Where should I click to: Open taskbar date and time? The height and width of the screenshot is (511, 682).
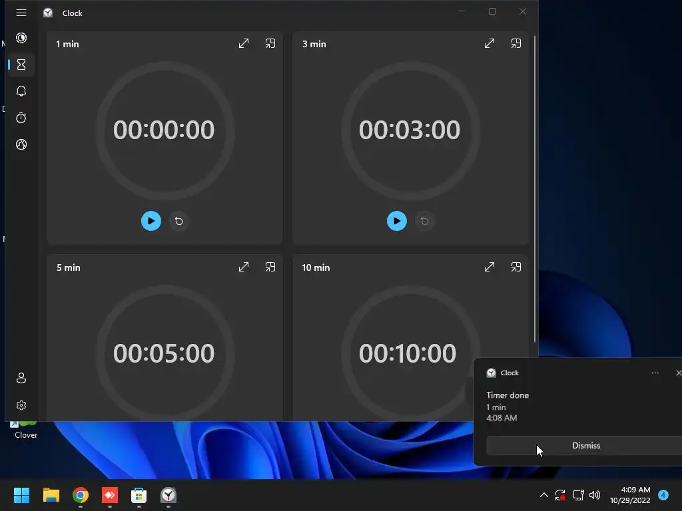(630, 495)
